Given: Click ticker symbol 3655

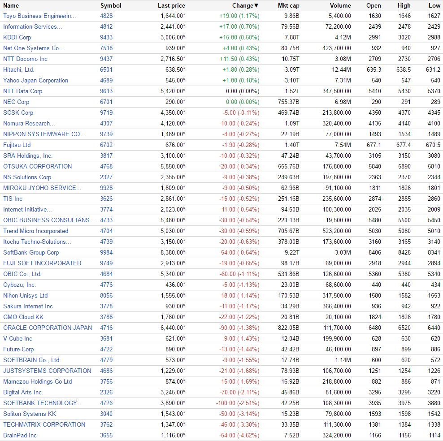Looking at the screenshot, I should [106, 435].
